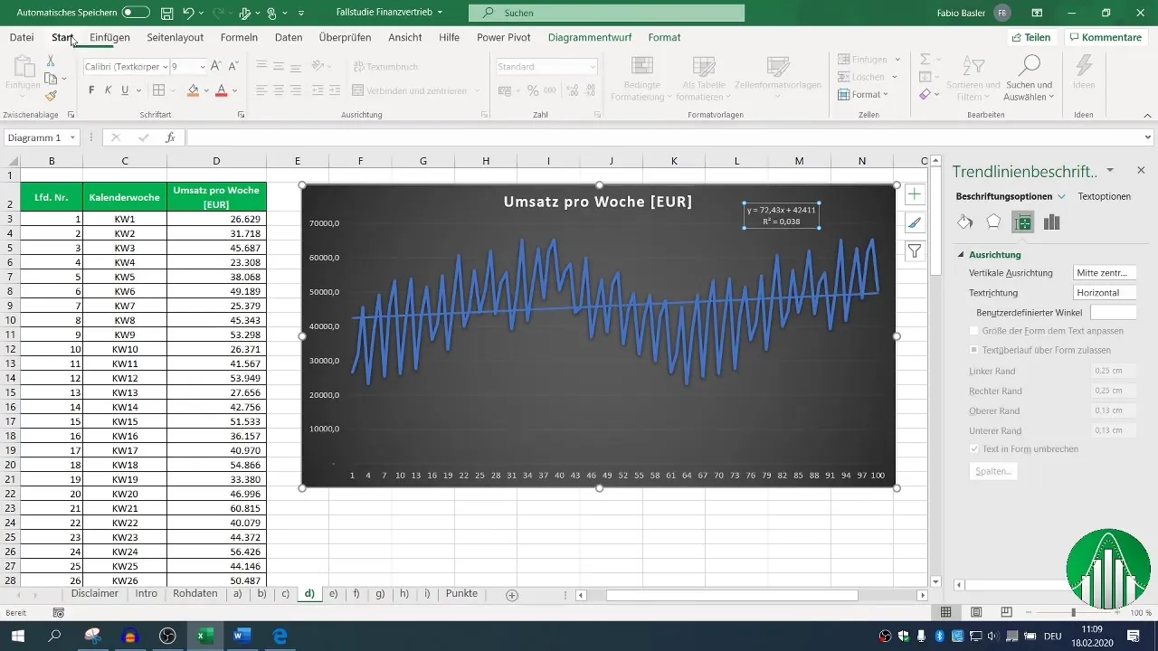1158x651 pixels.
Task: Switch to the Formeln ribbon tab
Action: (239, 37)
